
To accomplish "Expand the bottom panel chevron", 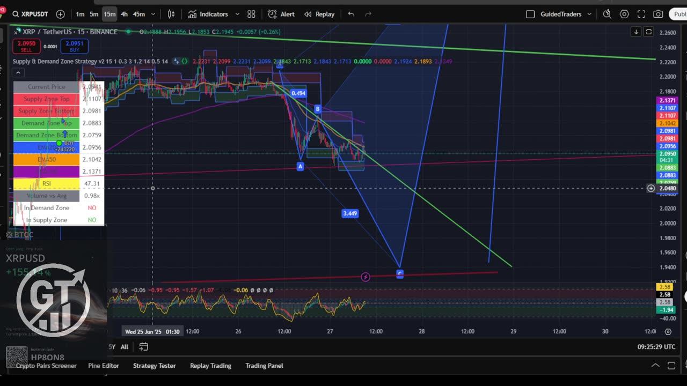I will [x=655, y=366].
